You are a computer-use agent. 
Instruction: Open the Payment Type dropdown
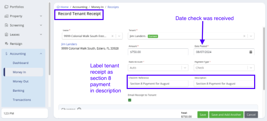[251, 68]
